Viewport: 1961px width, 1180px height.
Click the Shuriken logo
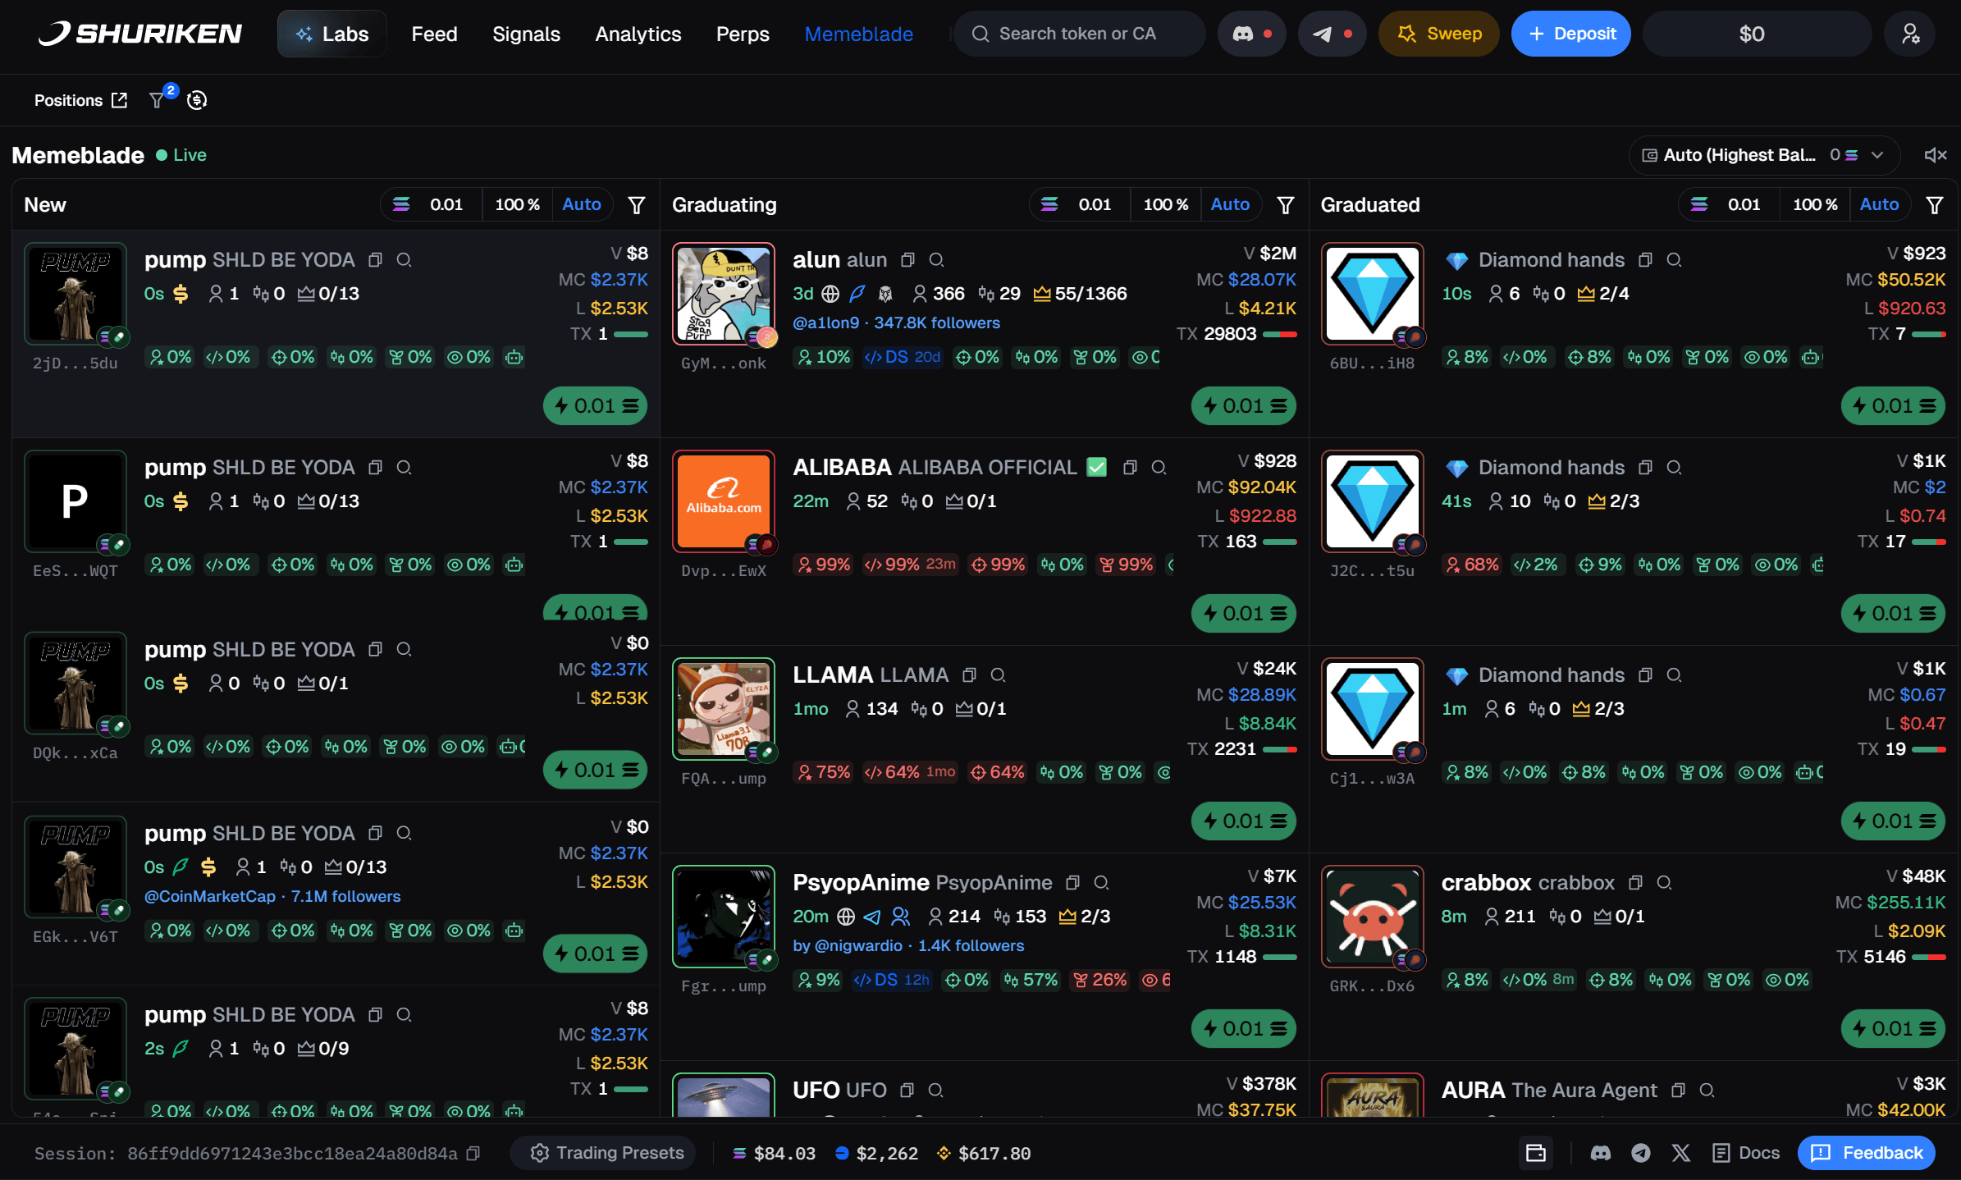140,34
